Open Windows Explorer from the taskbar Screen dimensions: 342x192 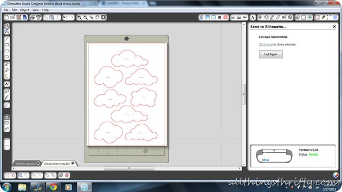(22, 187)
